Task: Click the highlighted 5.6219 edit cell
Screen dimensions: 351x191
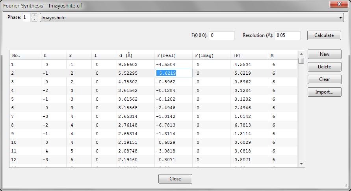Action: tap(174, 73)
